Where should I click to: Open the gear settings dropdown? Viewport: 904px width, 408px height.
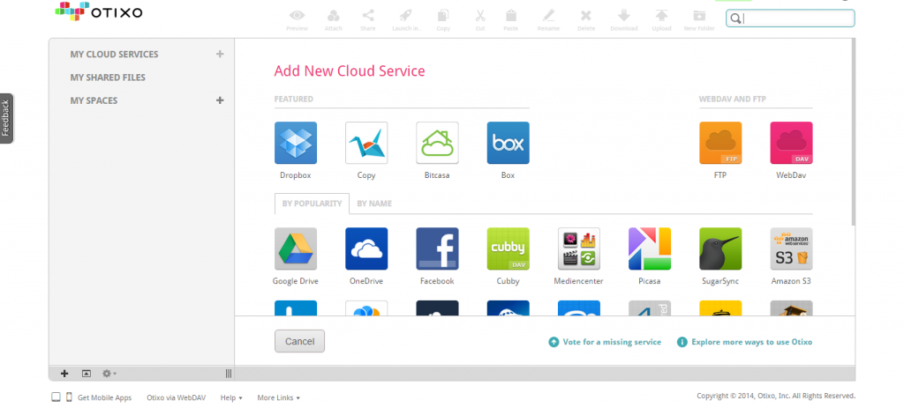tap(109, 374)
